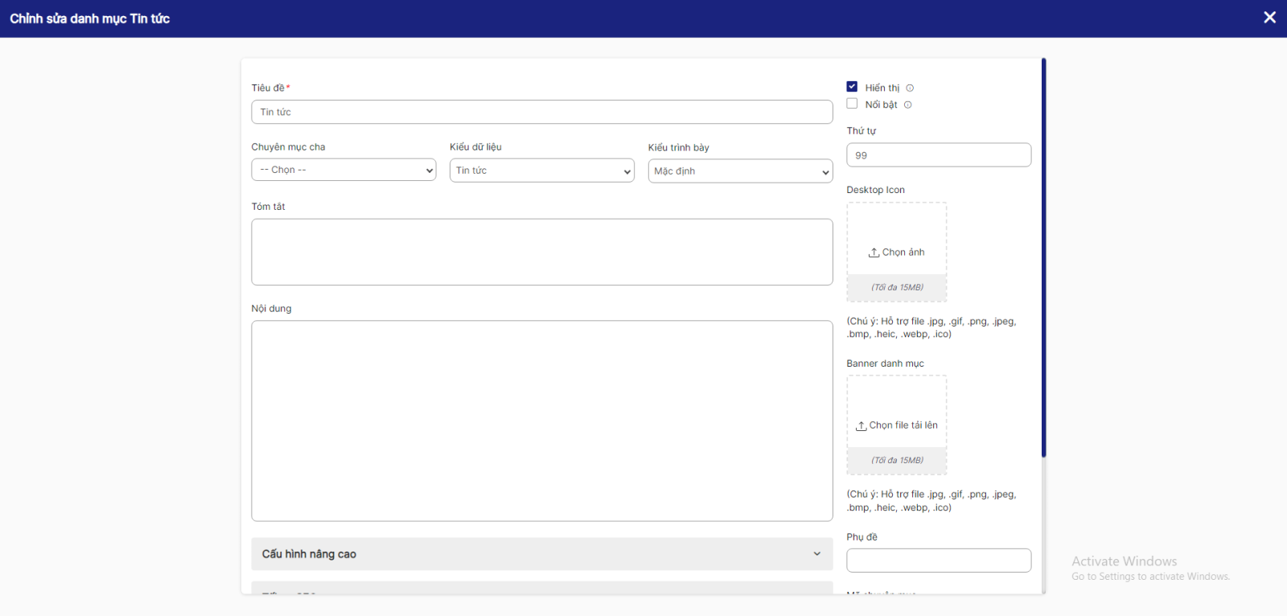Click the Tiêu đề input field
Viewport: 1287px width, 616px height.
pyautogui.click(x=541, y=113)
